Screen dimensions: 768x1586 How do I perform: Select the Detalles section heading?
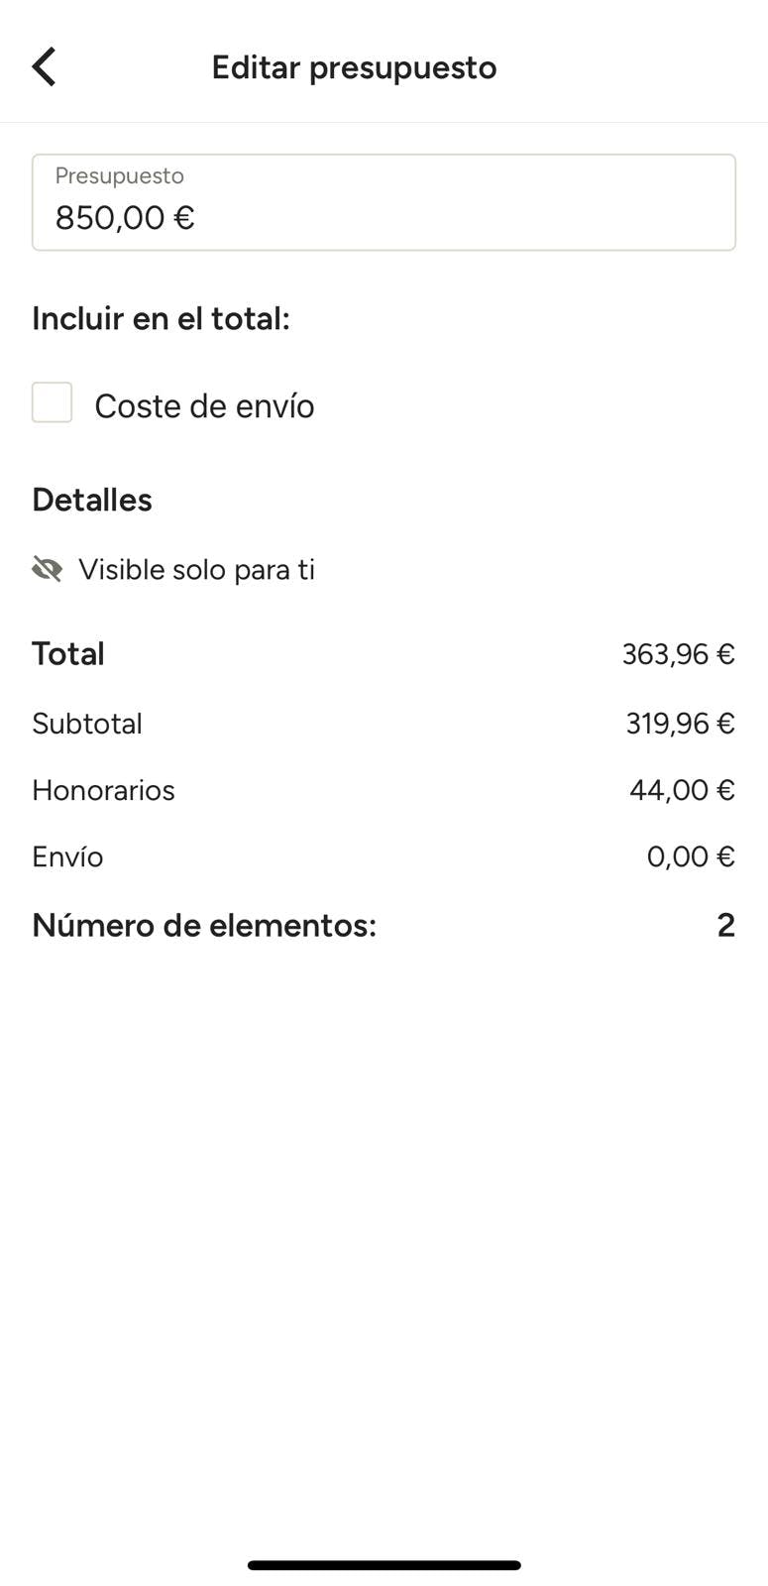(x=92, y=500)
